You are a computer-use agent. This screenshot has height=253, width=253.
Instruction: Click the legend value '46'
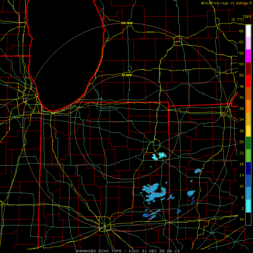pyautogui.click(x=241, y=87)
